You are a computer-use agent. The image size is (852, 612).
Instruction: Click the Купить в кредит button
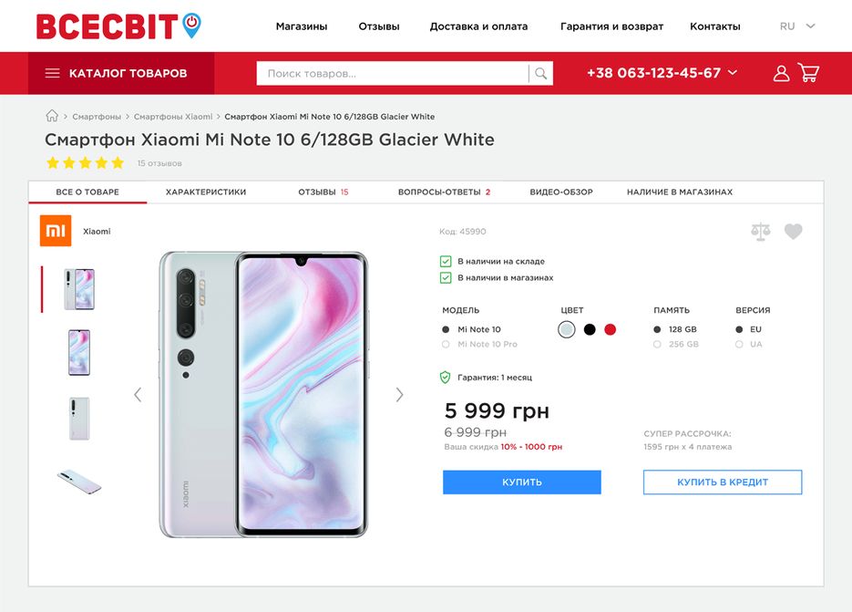[x=723, y=482]
